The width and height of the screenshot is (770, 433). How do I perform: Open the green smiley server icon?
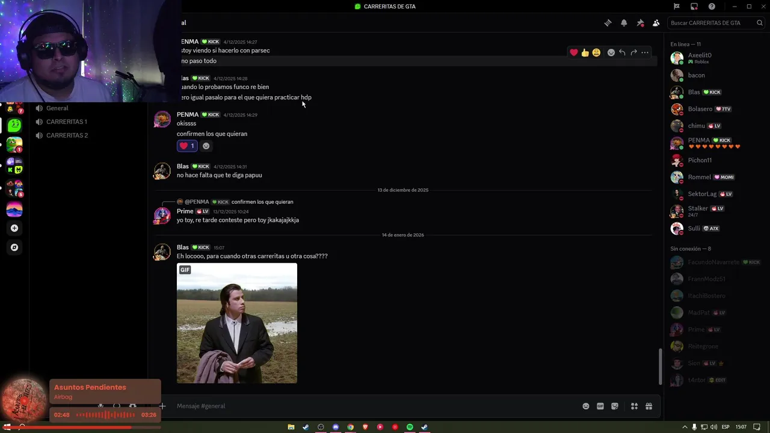click(14, 125)
